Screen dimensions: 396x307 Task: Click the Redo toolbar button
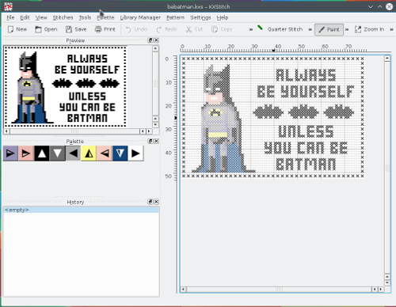166,29
